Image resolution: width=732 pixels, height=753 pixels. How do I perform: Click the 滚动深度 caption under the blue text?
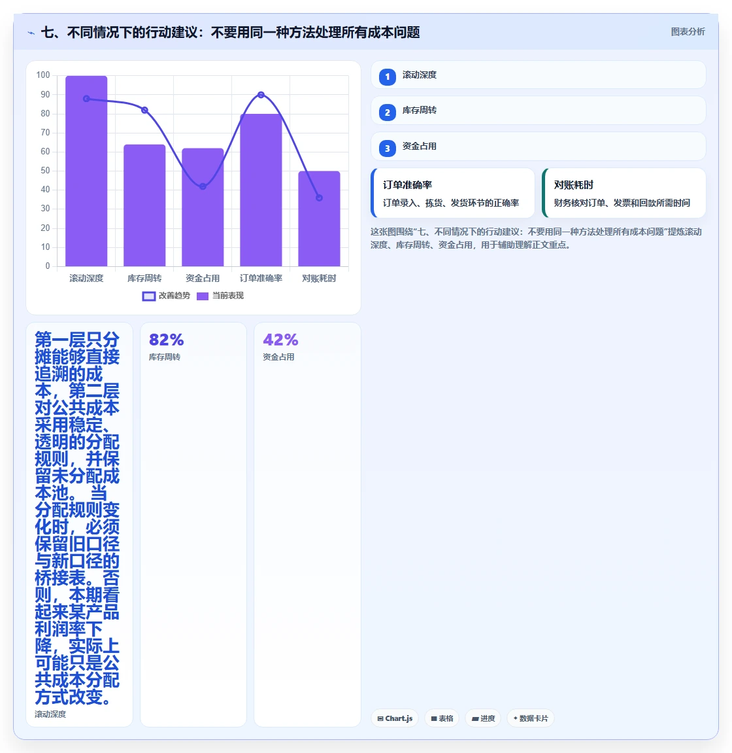(50, 714)
